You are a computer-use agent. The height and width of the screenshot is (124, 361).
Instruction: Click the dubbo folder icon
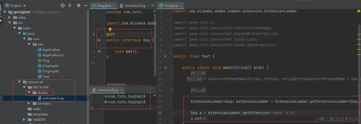[35, 93]
